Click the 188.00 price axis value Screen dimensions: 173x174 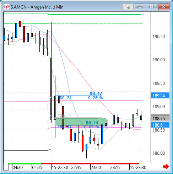[159, 153]
